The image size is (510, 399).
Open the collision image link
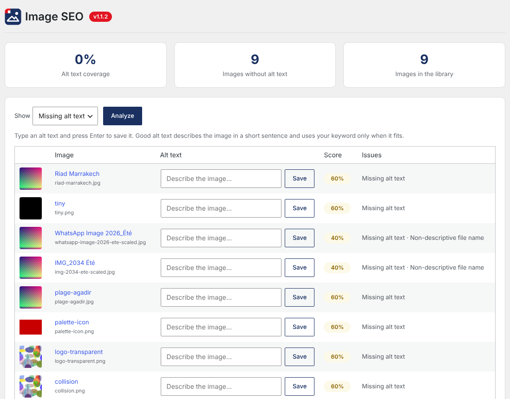pos(66,381)
